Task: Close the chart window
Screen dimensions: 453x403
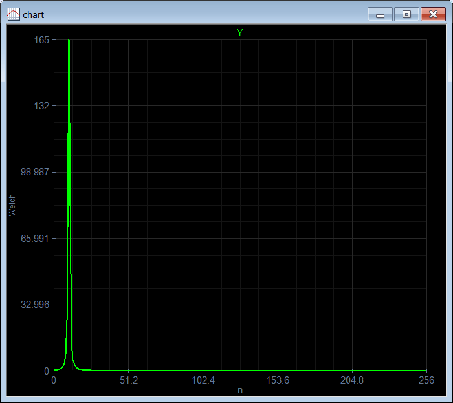Action: 433,14
